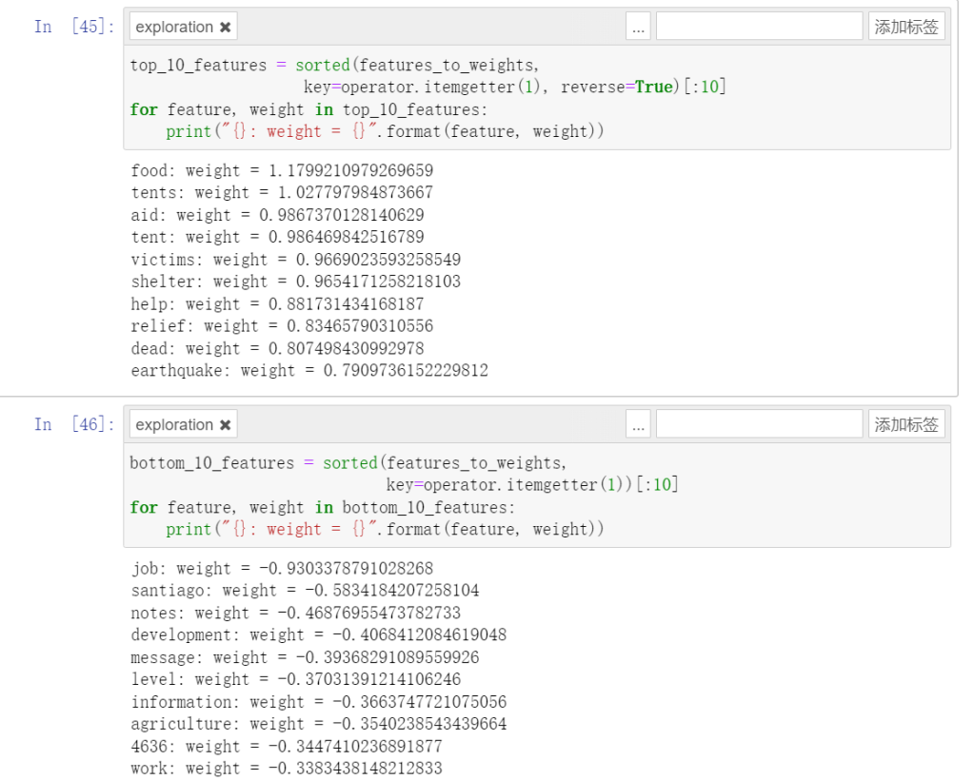Place cursor on bottom_10_features assignment line
Viewport: 975px width, 780px height.
[348, 463]
